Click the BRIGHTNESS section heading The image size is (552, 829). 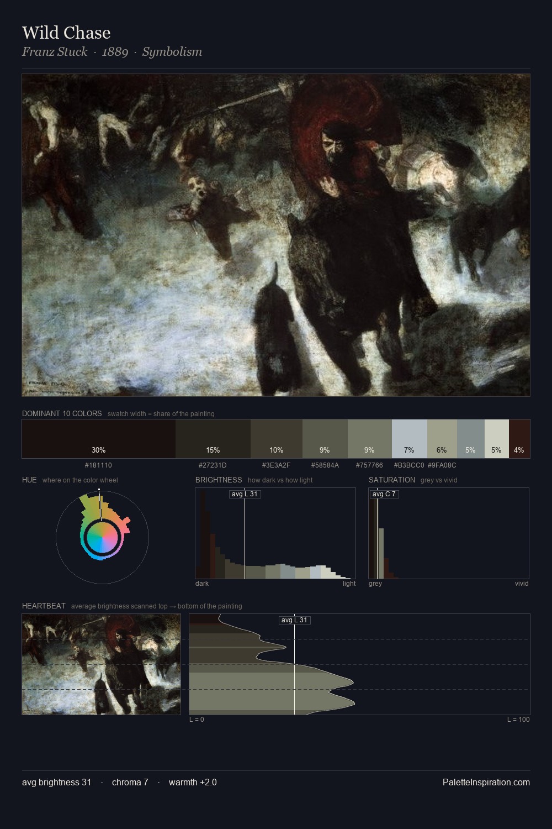[219, 480]
